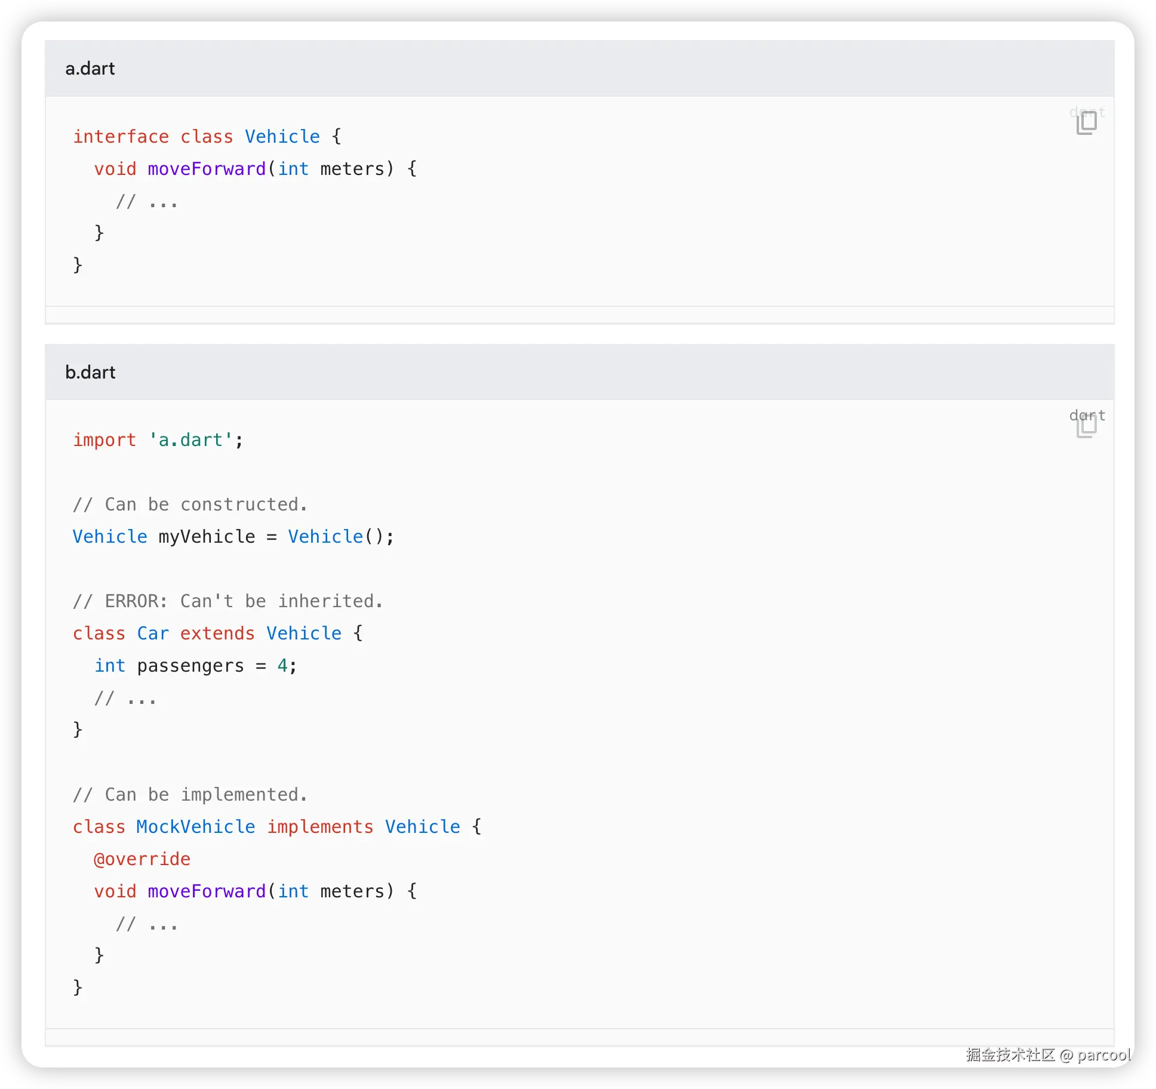The image size is (1156, 1089).
Task: Click the b.dart file title header
Action: [90, 372]
